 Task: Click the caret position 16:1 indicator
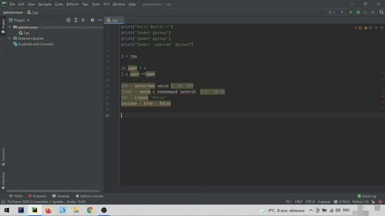(x=289, y=202)
